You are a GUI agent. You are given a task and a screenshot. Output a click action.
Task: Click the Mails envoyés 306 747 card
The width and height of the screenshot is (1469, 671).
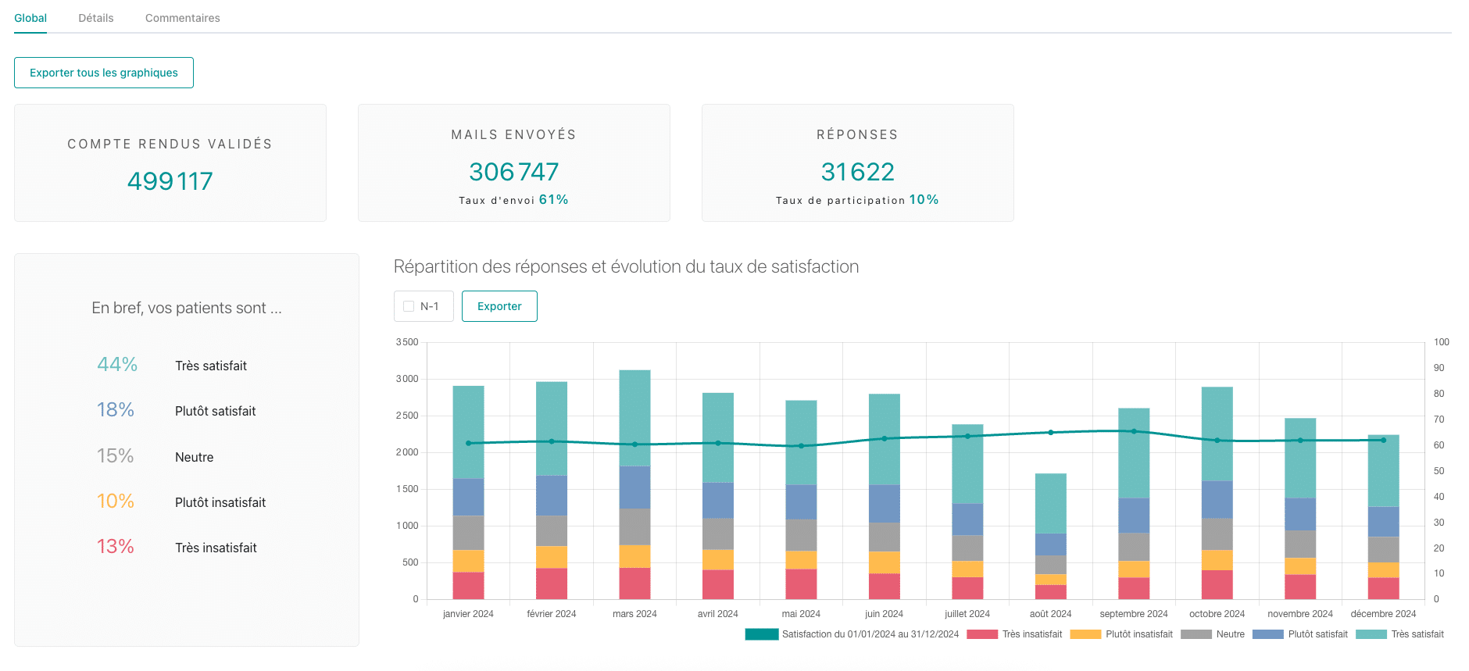pyautogui.click(x=513, y=162)
